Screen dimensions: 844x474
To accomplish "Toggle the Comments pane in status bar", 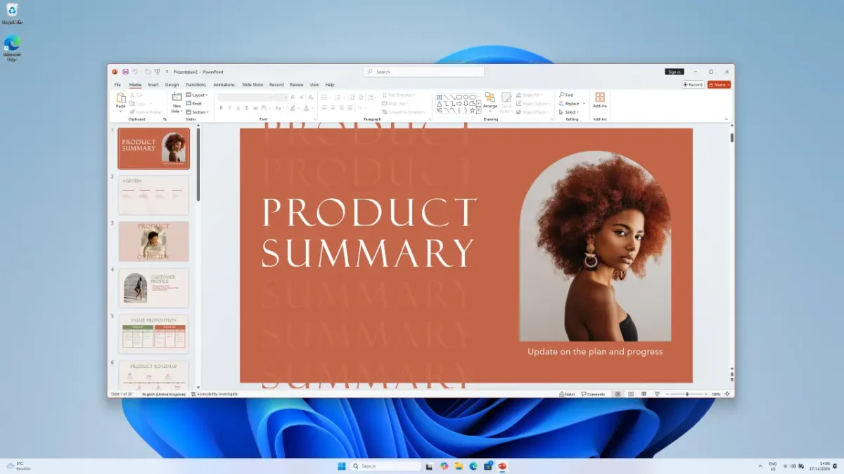I will pyautogui.click(x=592, y=394).
